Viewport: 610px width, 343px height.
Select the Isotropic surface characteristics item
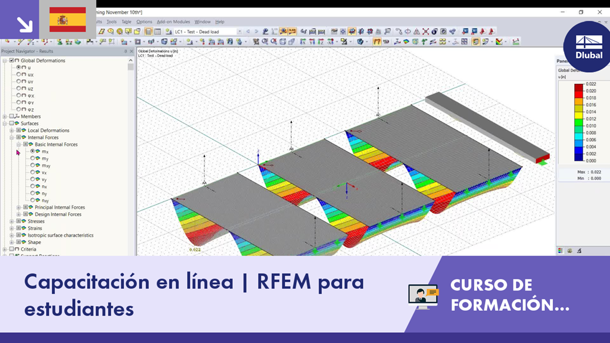tap(60, 235)
